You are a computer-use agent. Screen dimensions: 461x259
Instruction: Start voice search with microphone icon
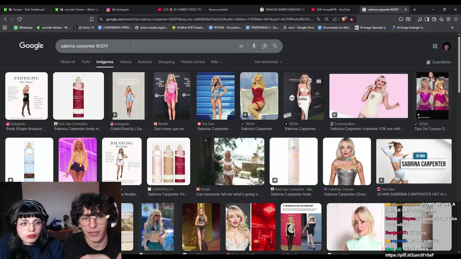point(254,46)
